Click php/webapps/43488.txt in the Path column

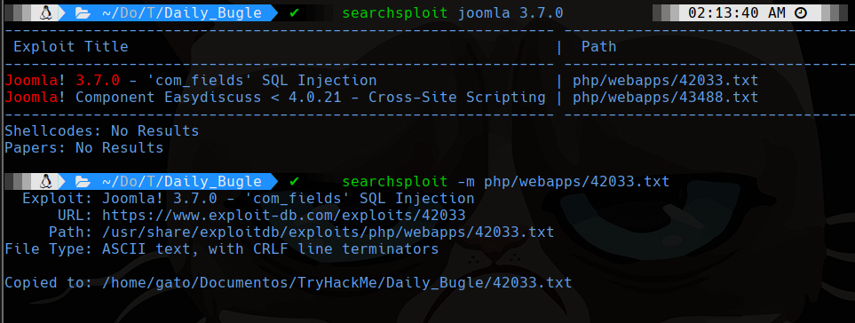[x=665, y=98]
